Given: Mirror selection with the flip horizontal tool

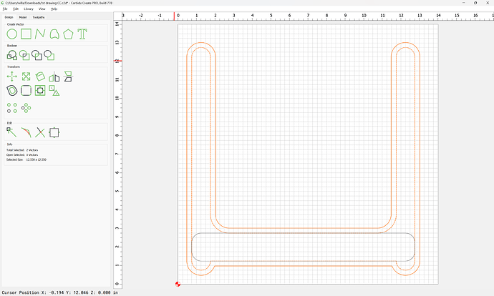Looking at the screenshot, I should (54, 77).
